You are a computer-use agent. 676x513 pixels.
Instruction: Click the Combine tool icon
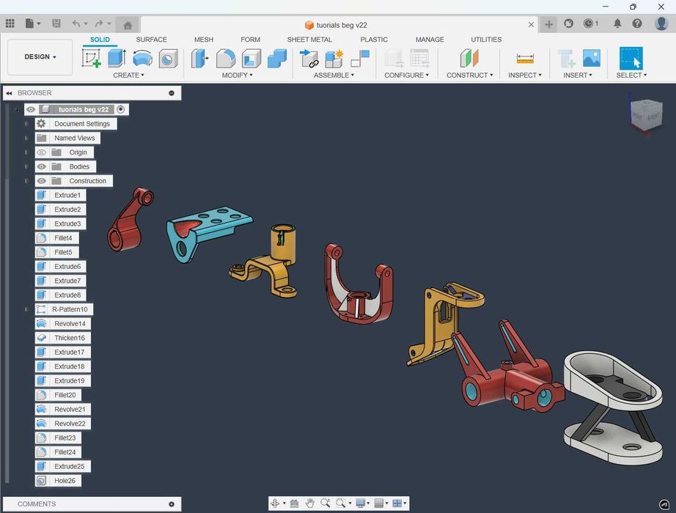(277, 58)
